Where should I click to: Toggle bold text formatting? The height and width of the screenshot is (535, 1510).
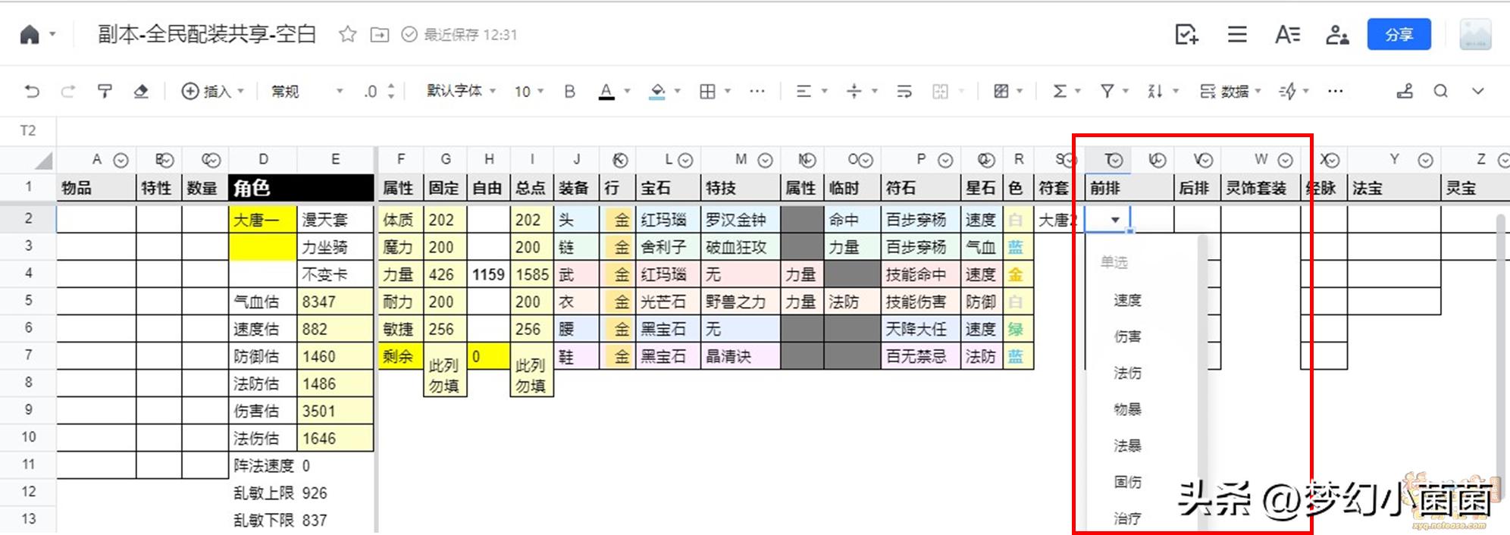(569, 92)
